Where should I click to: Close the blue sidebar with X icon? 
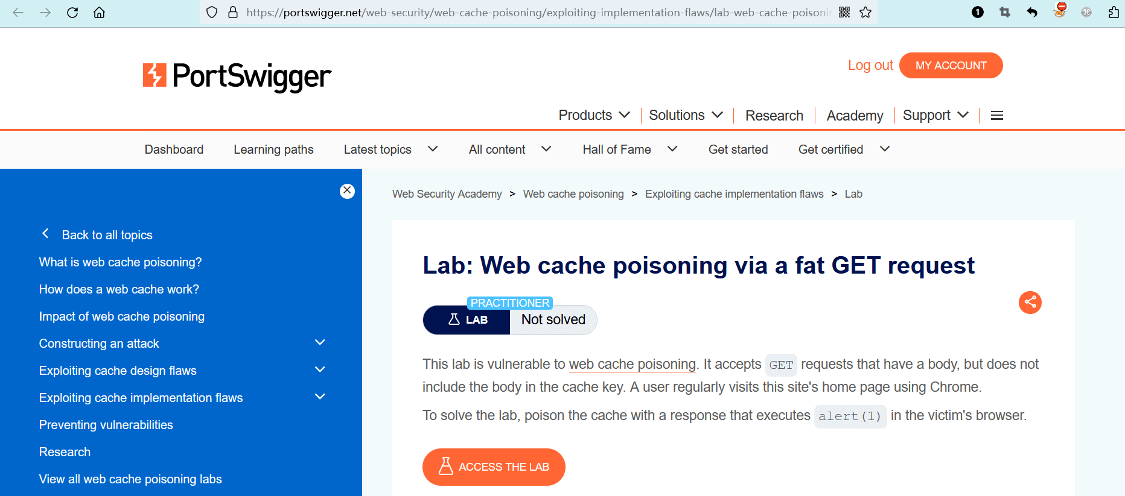point(347,191)
